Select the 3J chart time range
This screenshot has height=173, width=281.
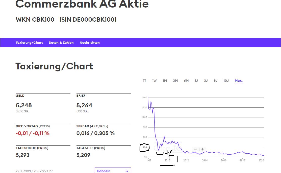[206, 80]
